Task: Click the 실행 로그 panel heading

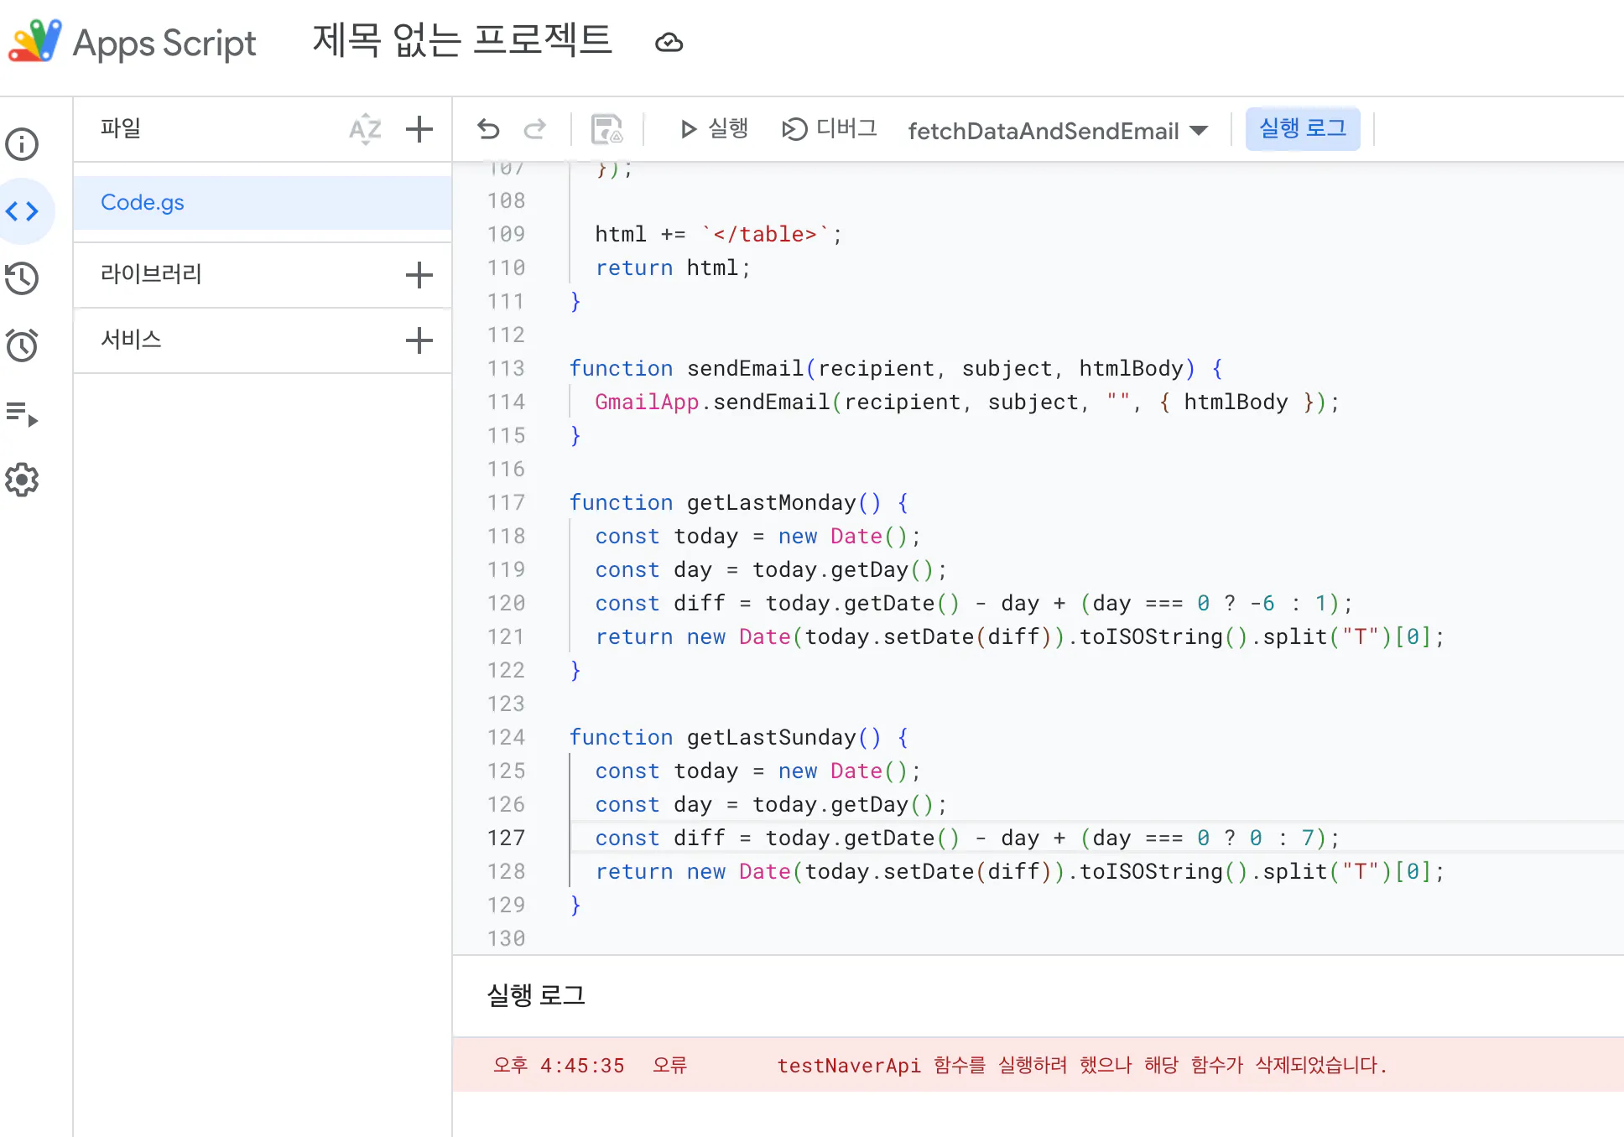Action: (x=536, y=995)
